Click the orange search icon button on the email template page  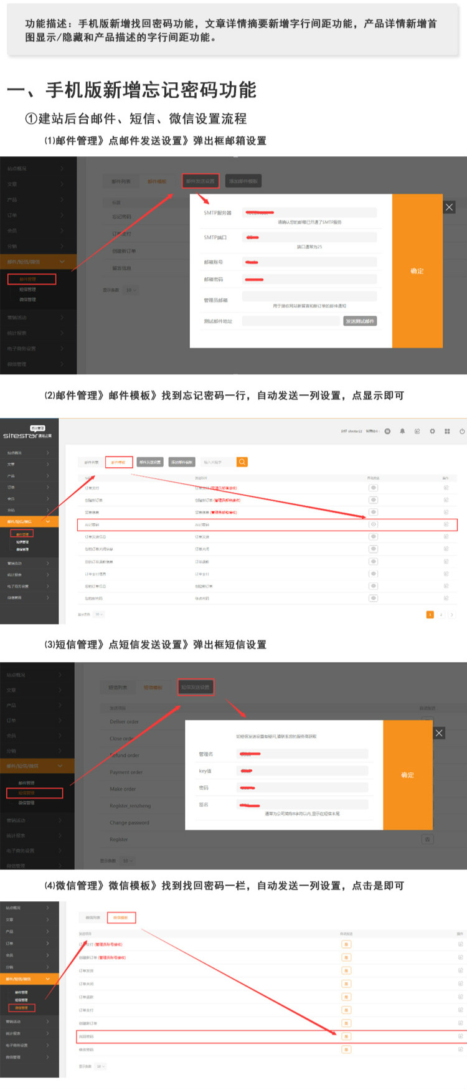242,462
